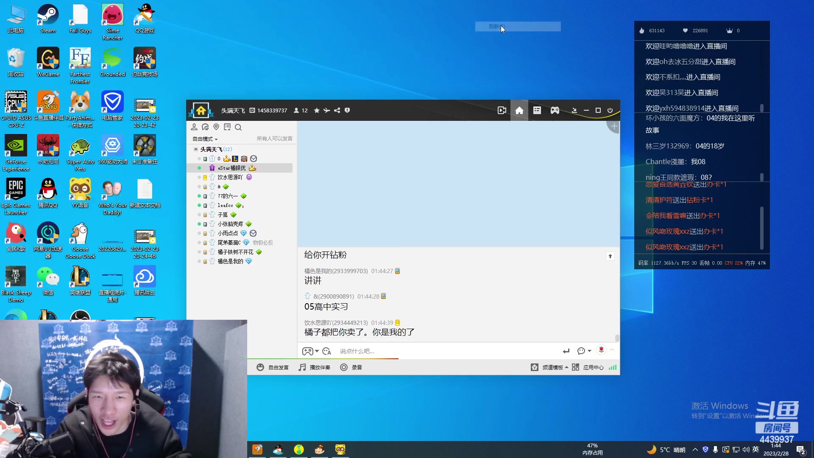
Task: Click the location pin icon in sidebar
Action: coord(216,127)
